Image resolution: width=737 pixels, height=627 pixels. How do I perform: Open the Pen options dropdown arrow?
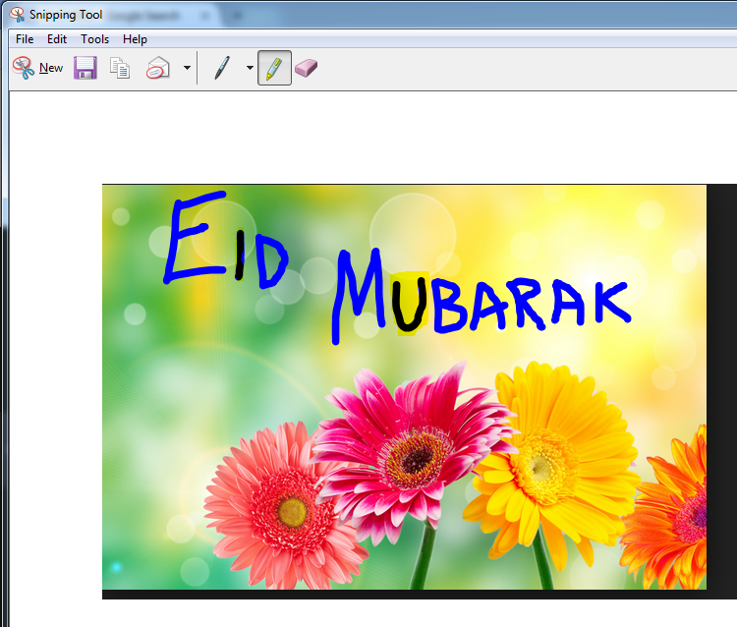(x=250, y=68)
